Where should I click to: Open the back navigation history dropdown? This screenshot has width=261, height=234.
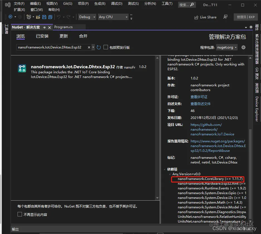point(15,17)
